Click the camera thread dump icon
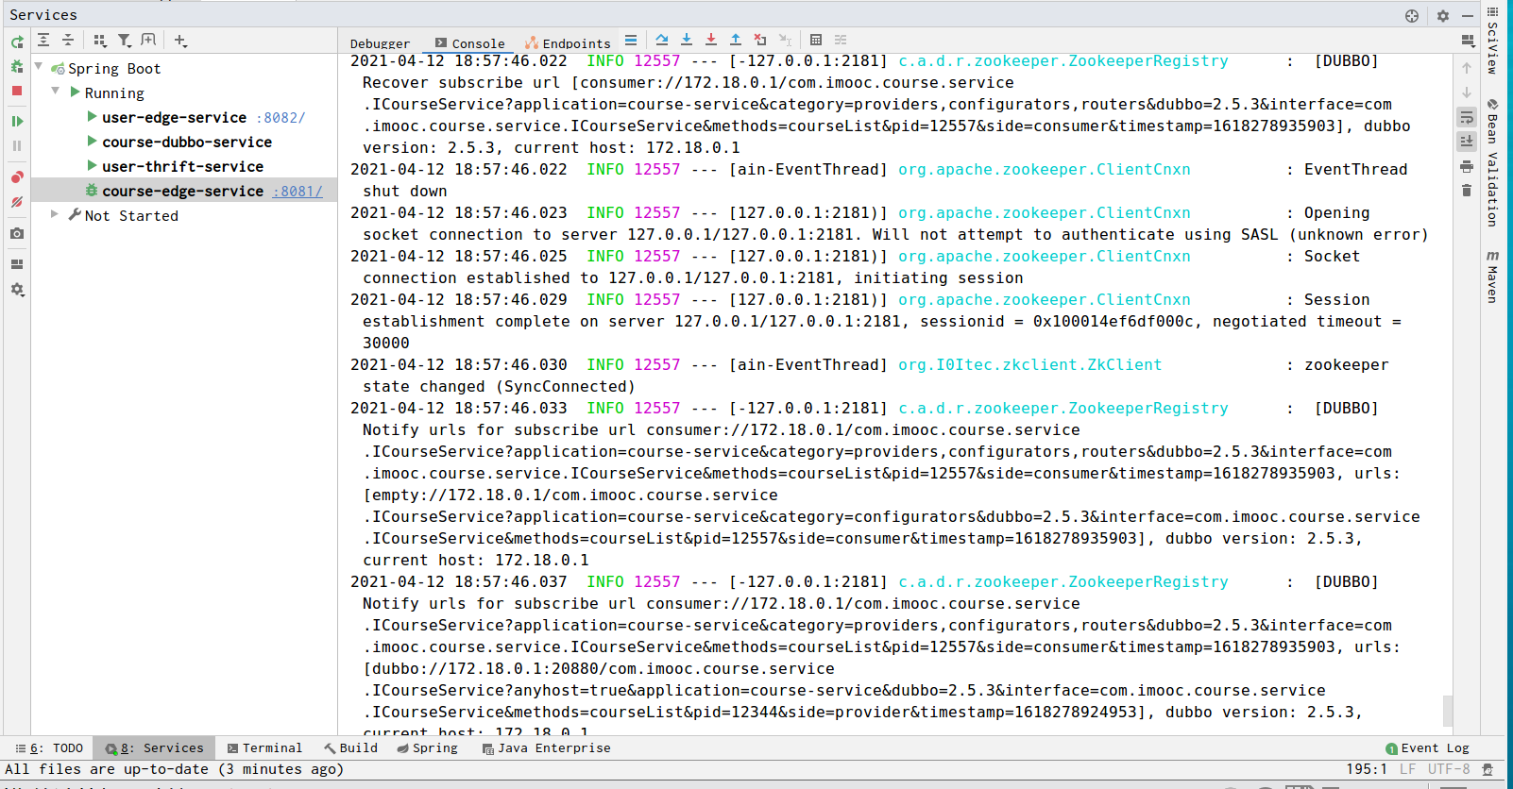The image size is (1513, 789). click(x=17, y=233)
